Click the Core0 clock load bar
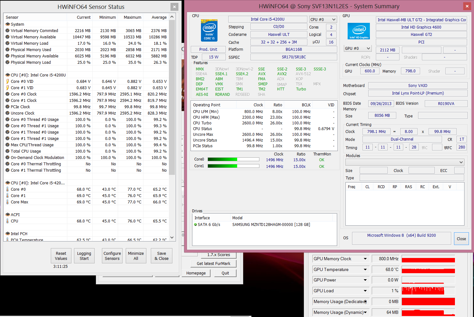 (233, 160)
